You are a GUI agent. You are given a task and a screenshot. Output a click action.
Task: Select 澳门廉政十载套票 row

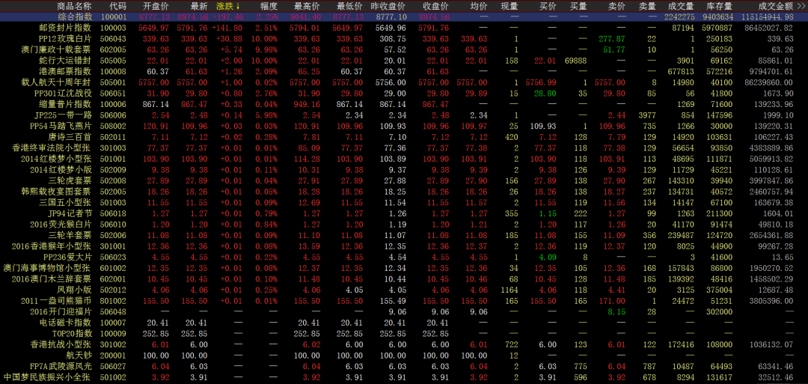(x=404, y=49)
